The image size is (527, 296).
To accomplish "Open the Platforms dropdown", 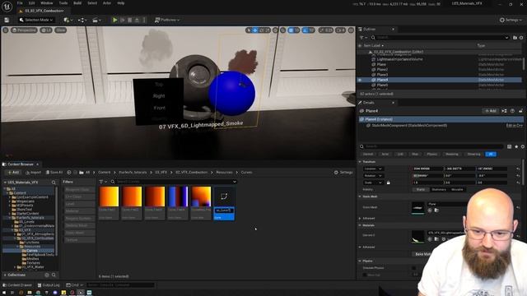I will [167, 20].
